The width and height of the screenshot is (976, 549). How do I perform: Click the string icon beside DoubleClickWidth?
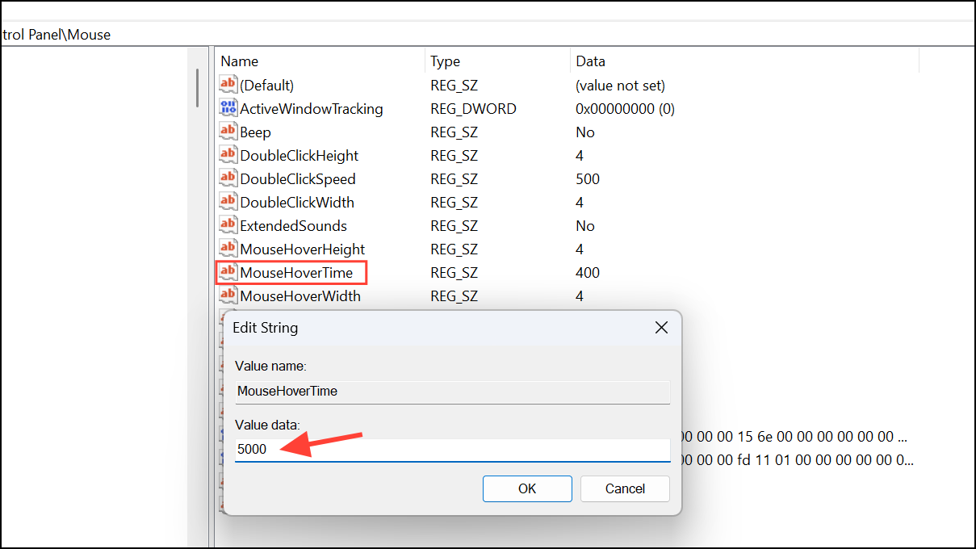[x=228, y=202]
